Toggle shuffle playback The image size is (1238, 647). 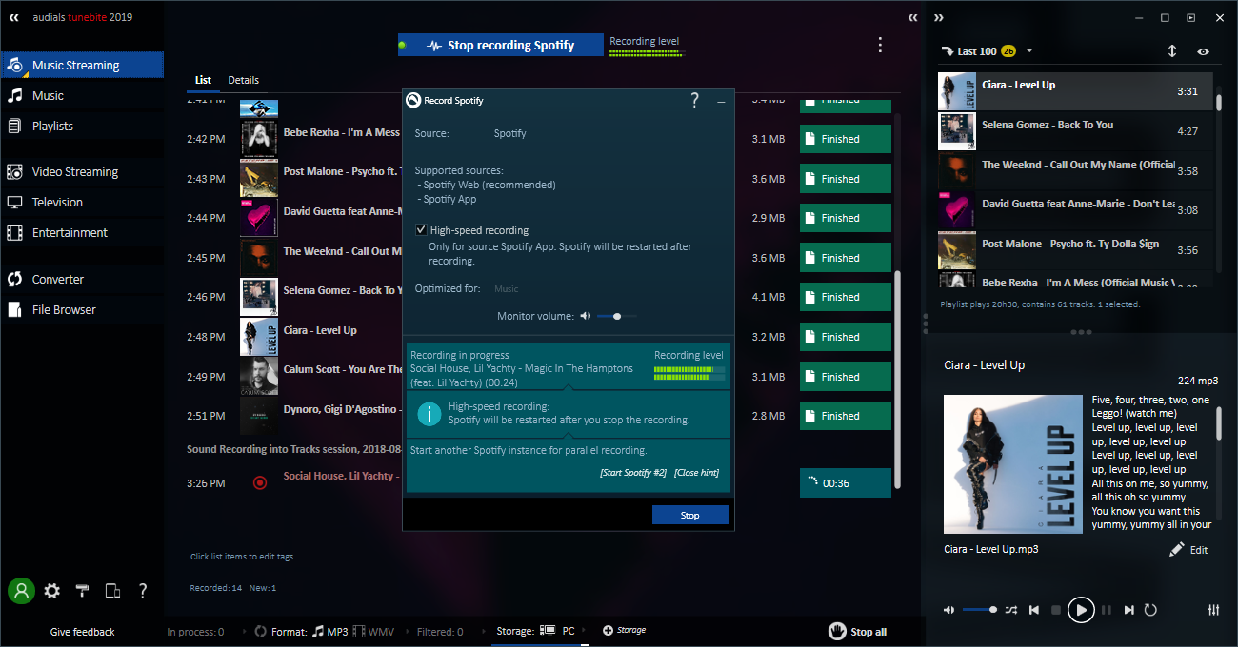pyautogui.click(x=1011, y=609)
